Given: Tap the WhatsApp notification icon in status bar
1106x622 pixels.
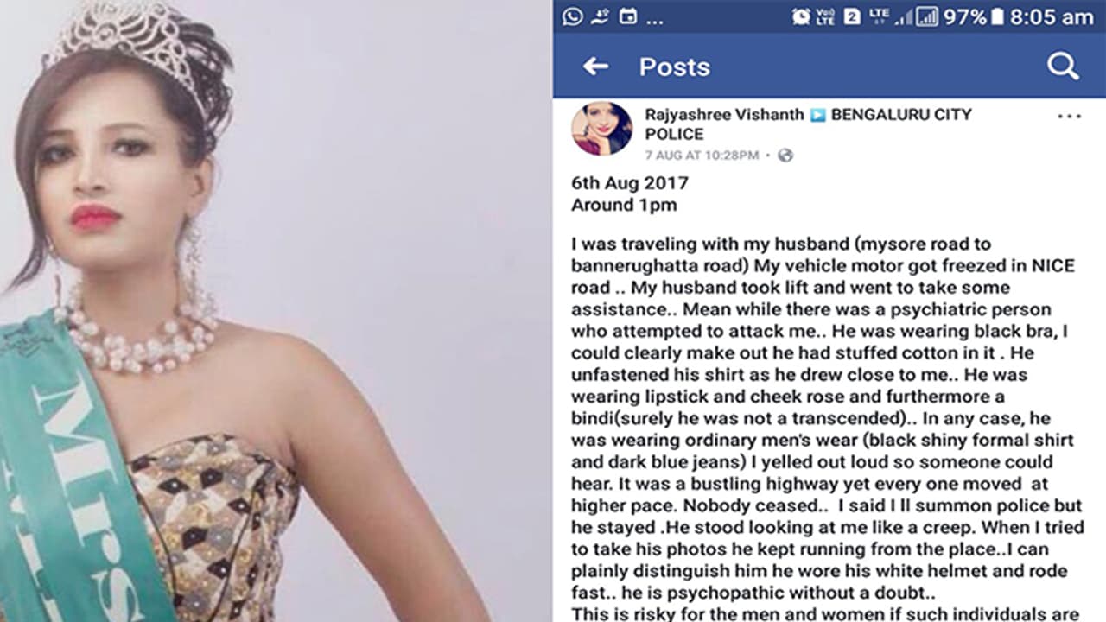Looking at the screenshot, I should 571,16.
